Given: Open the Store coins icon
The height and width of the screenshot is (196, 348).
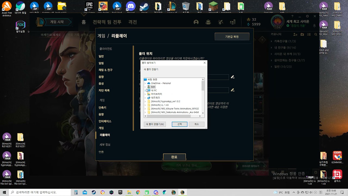Looking at the screenshot, I should (232, 22).
